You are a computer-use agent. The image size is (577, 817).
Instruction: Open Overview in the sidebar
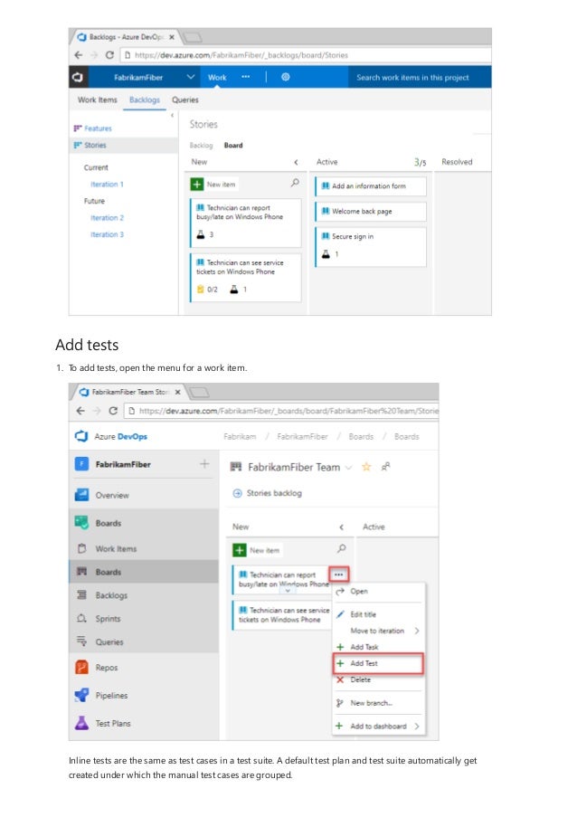144,495
